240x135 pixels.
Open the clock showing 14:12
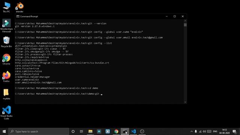point(224,132)
